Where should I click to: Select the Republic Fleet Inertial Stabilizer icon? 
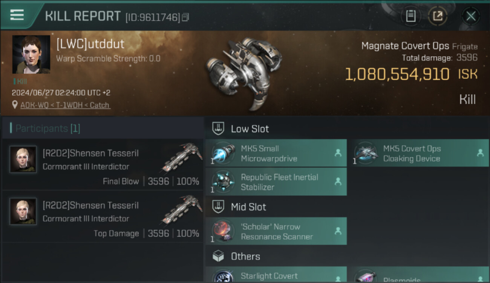(x=223, y=182)
